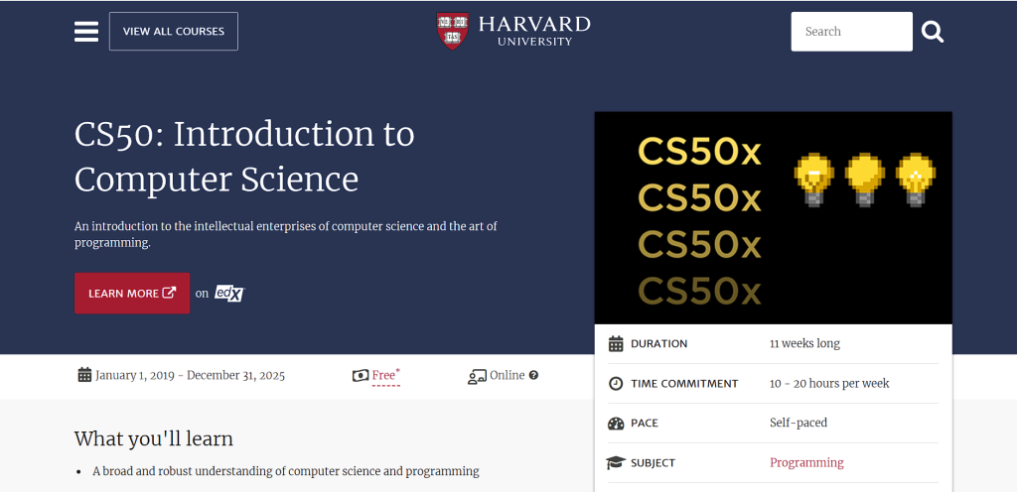Click the Harvard University wordmark
1017x492 pixels.
click(534, 30)
